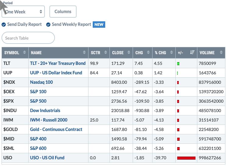Open the S&P 500 link
Viewport: 226px width, 166px height.
(x=38, y=101)
